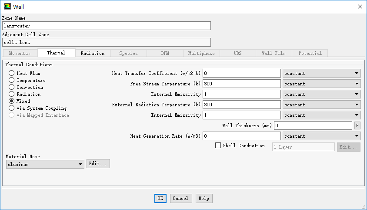Screen dimensions: 367x210
Task: Click the Zone Name text field
Action: pos(106,26)
